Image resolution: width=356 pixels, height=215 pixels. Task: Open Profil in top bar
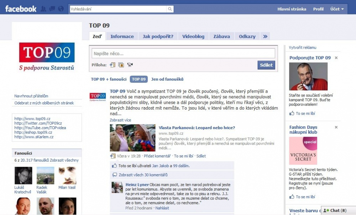[x=318, y=9]
